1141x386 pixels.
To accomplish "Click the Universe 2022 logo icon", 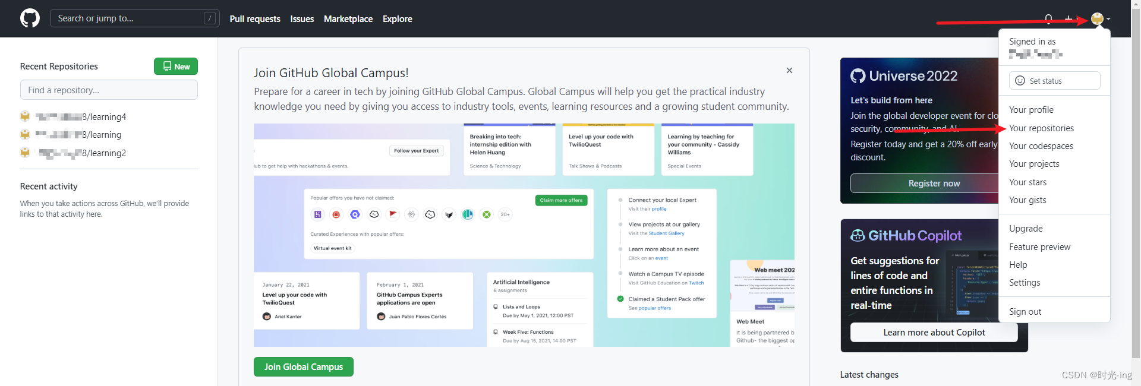I will tap(858, 76).
